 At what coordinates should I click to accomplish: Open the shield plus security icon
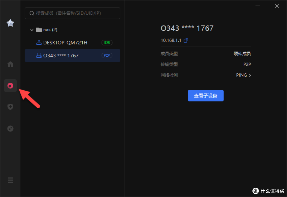click(10, 107)
